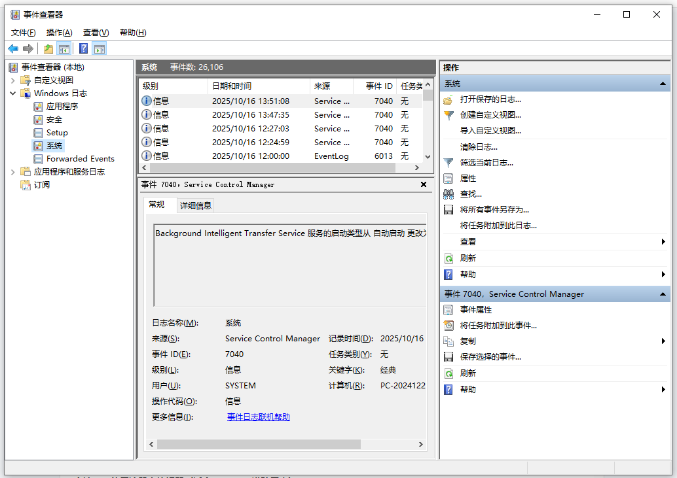
Task: Select the 安全 log in the tree
Action: click(54, 120)
